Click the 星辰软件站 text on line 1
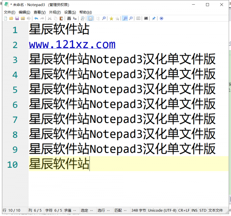Image resolution: width=231 pixels, height=216 pixels. pos(59,29)
